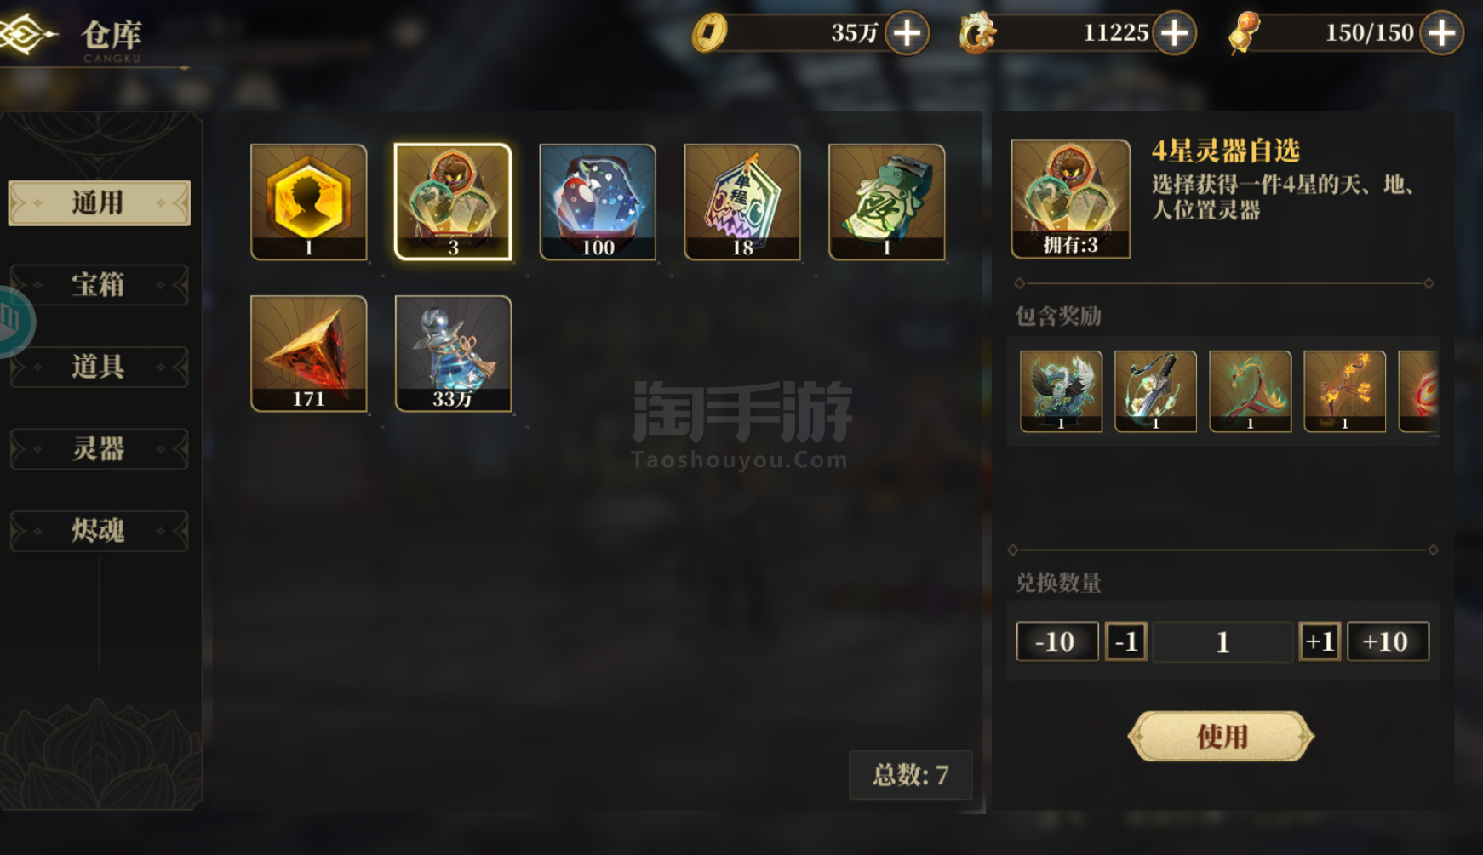Screen dimensions: 1483x855
Task: Add more gold coins with plus icon
Action: pyautogui.click(x=907, y=33)
